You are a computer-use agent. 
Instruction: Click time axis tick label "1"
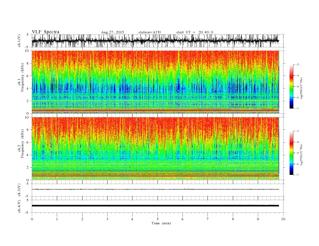click(x=57, y=219)
